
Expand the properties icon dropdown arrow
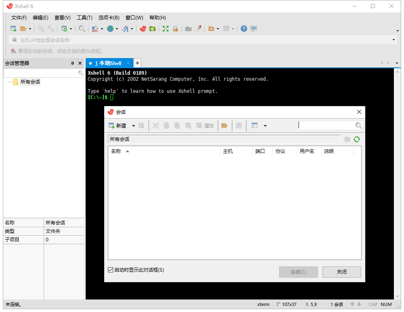point(71,29)
